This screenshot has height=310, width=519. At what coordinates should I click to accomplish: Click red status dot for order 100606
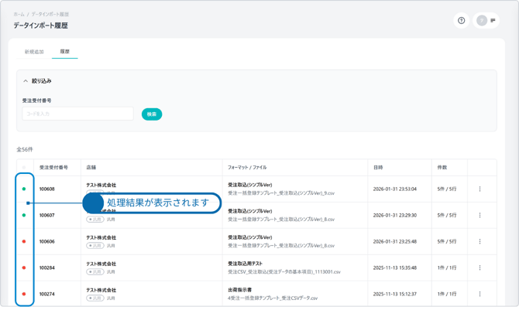point(24,241)
